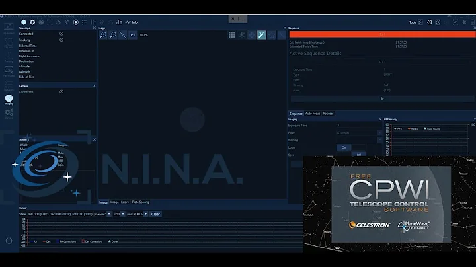Open the Options gears in the sidebar
476x267 pixels.
(9, 114)
